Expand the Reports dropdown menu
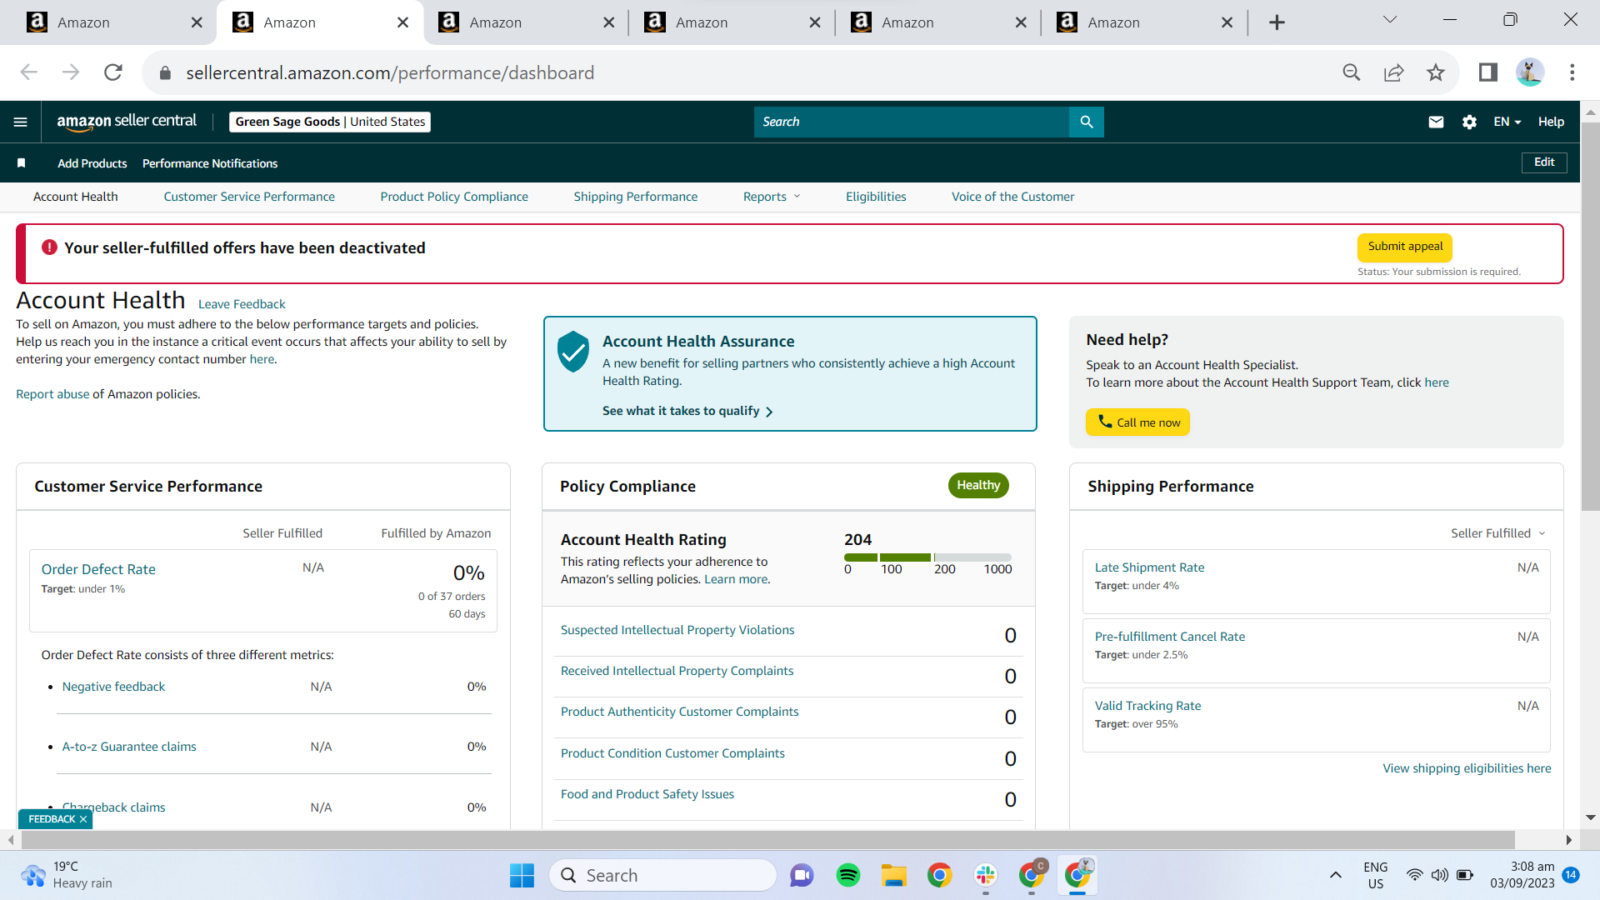The width and height of the screenshot is (1600, 900). pyautogui.click(x=772, y=197)
